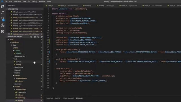This screenshot has width=181, height=102.
Task: Select cube.js in Open Editors list
Action: [25, 12]
